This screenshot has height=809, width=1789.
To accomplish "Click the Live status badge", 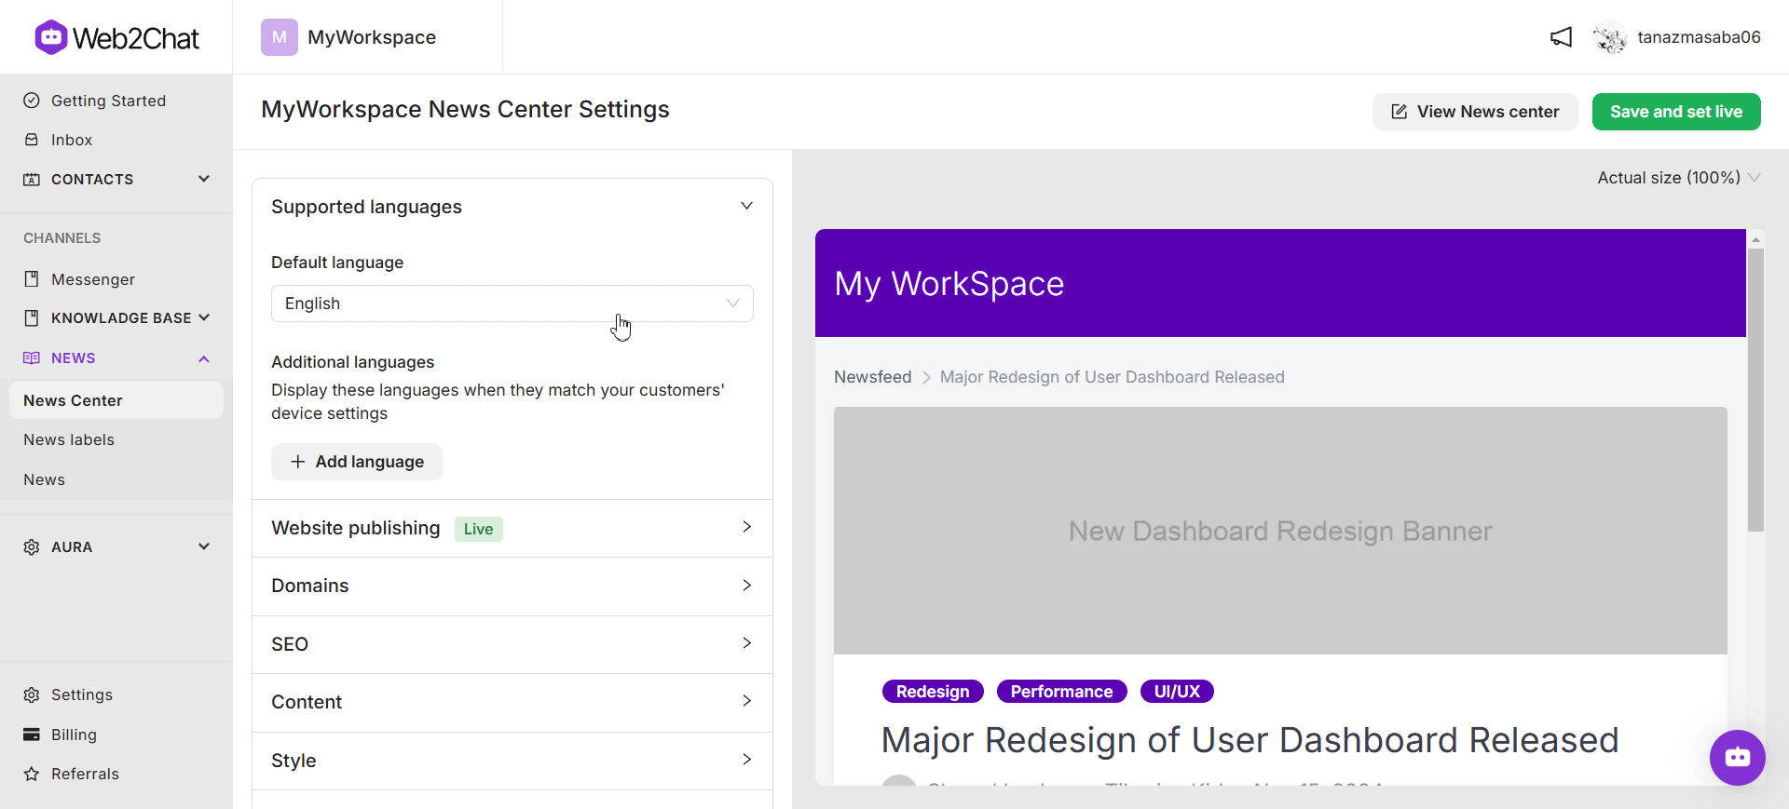I will (479, 529).
